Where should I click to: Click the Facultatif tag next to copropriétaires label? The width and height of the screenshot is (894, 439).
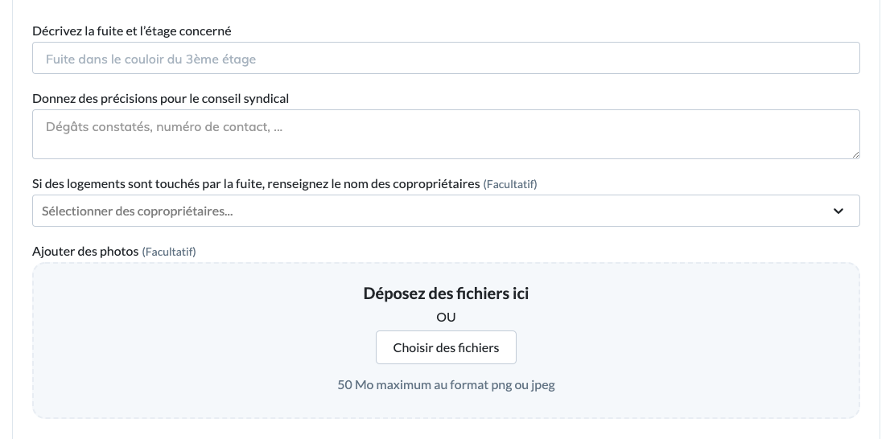pyautogui.click(x=510, y=184)
